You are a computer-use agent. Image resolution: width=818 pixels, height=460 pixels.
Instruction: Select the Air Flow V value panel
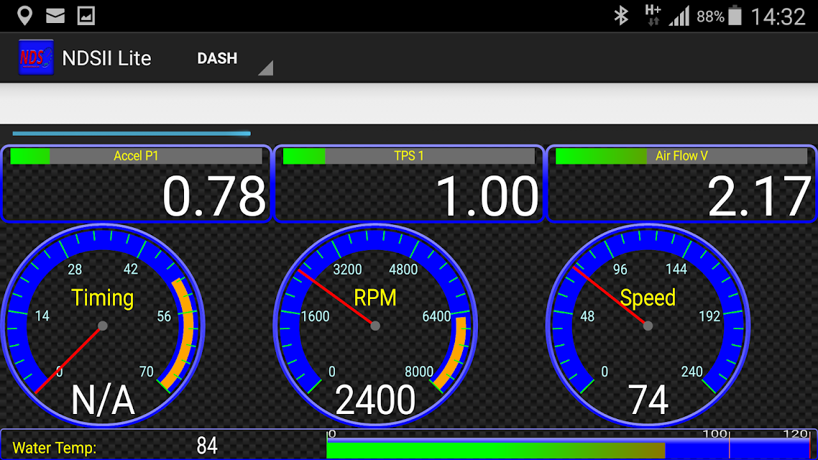click(x=681, y=184)
